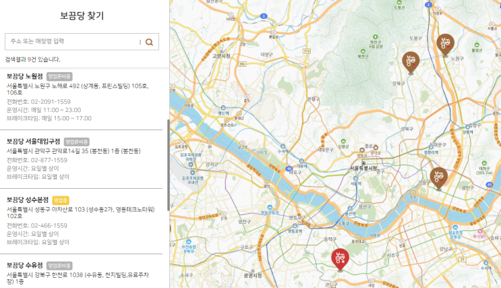Image resolution: width=501 pixels, height=288 pixels.
Task: Select the brown store pin near 강북구
Action: pyautogui.click(x=411, y=63)
